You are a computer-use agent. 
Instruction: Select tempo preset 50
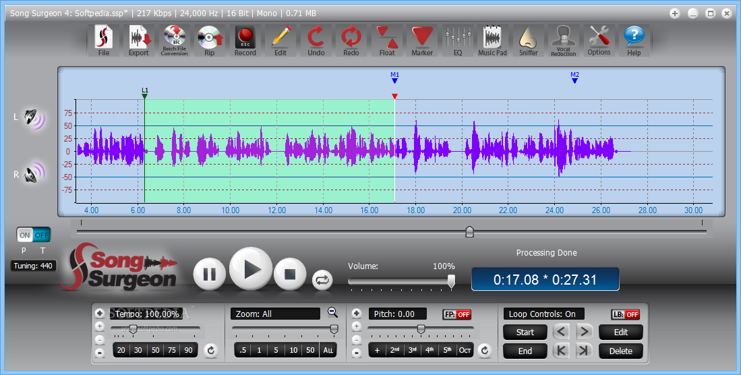tap(155, 351)
